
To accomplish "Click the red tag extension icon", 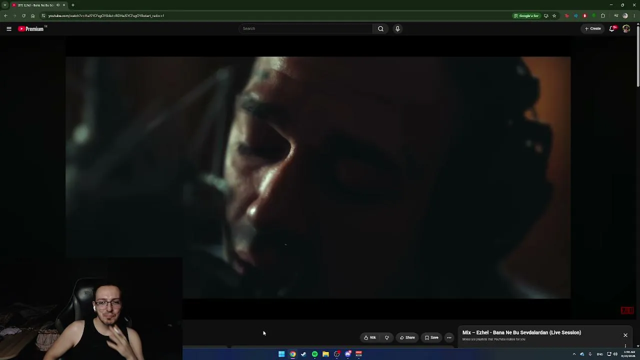I will coord(566,16).
